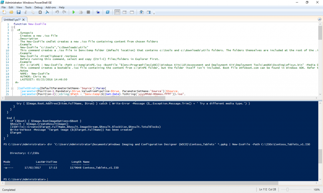Viewport: 323px width, 193px height.
Task: Click the Redo arrow icon
Action: (x=64, y=12)
